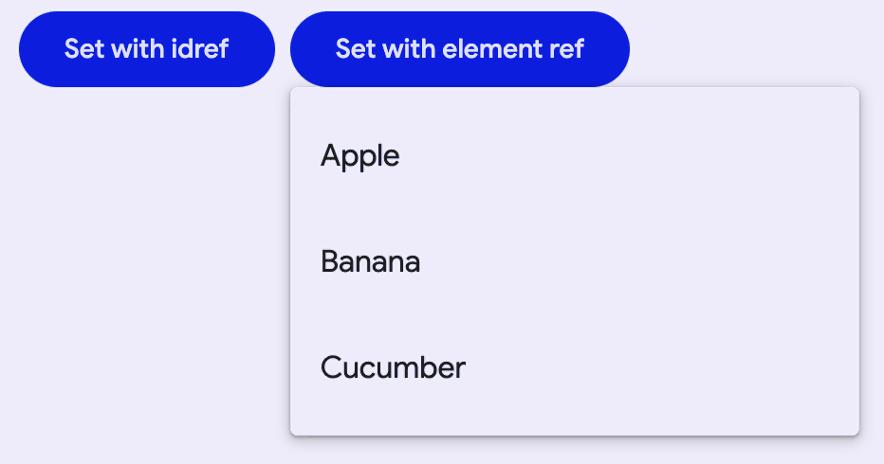
Task: Select Apple from the open menu
Action: pyautogui.click(x=360, y=156)
